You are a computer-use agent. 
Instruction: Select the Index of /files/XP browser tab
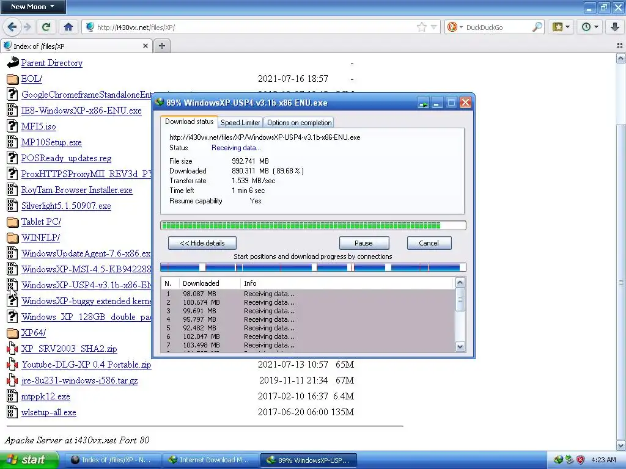pos(76,46)
